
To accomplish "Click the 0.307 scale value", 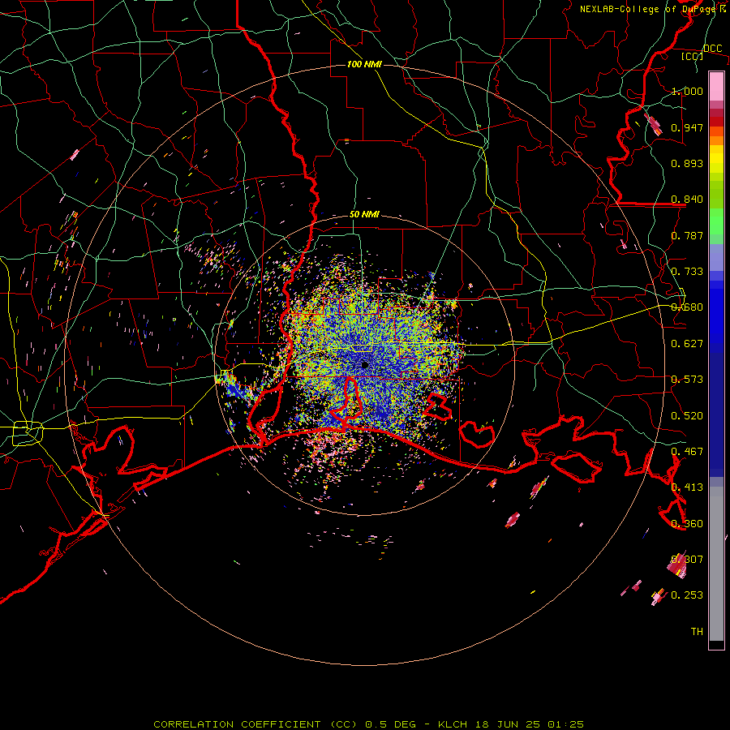I will click(x=687, y=560).
